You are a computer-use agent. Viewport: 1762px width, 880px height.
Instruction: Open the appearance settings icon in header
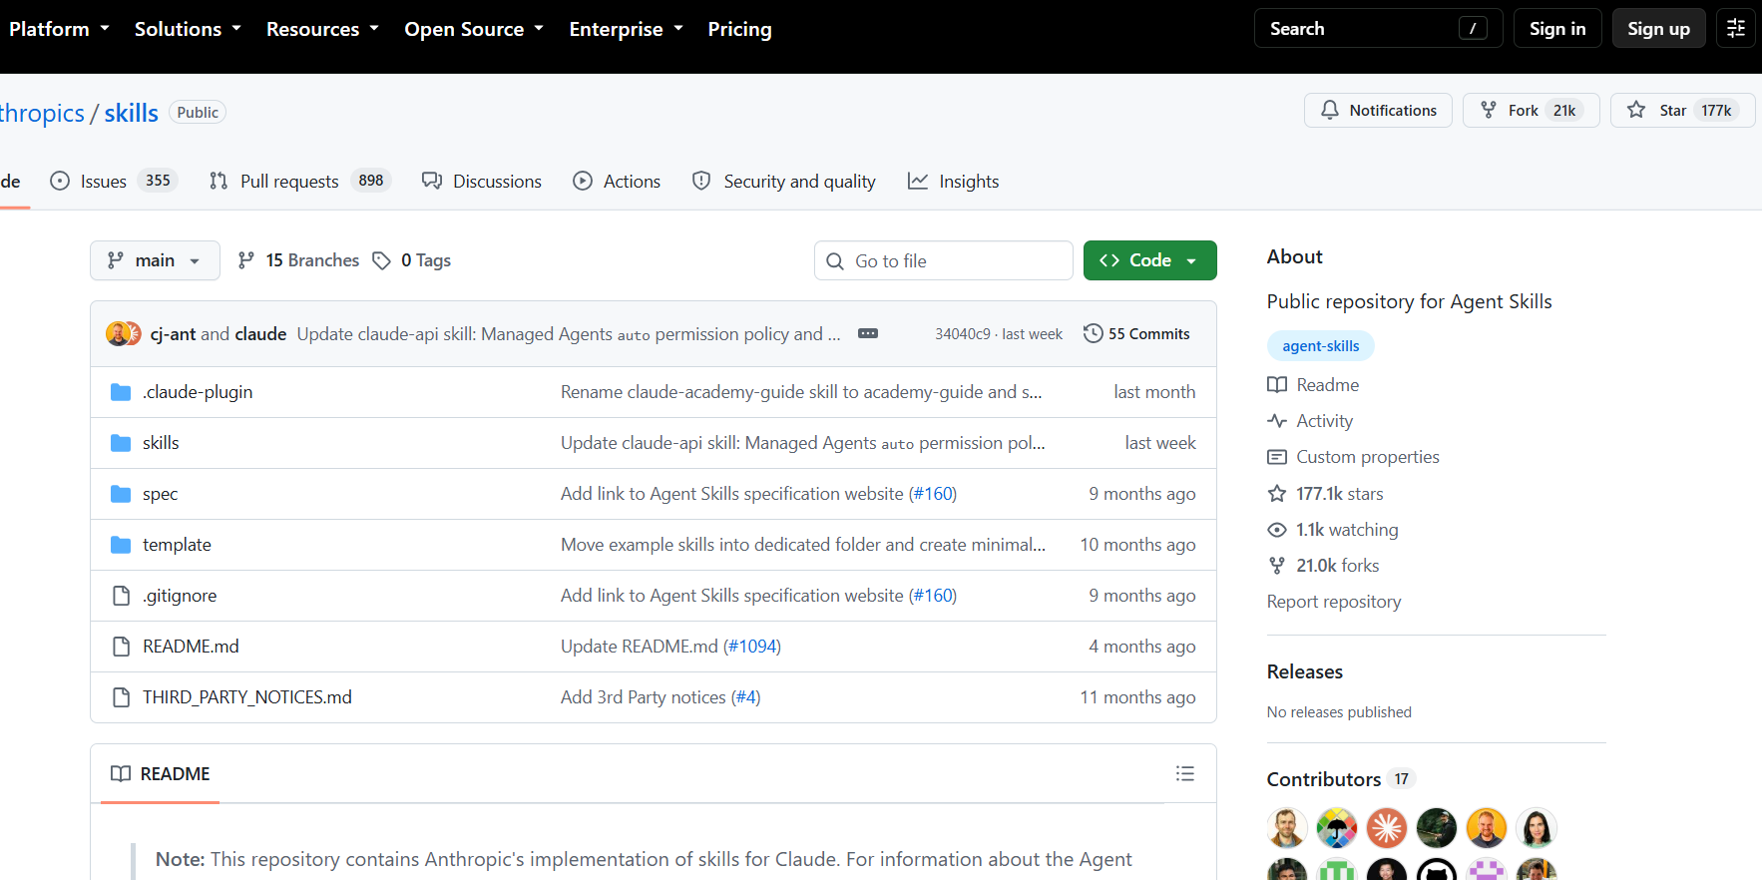click(1736, 28)
